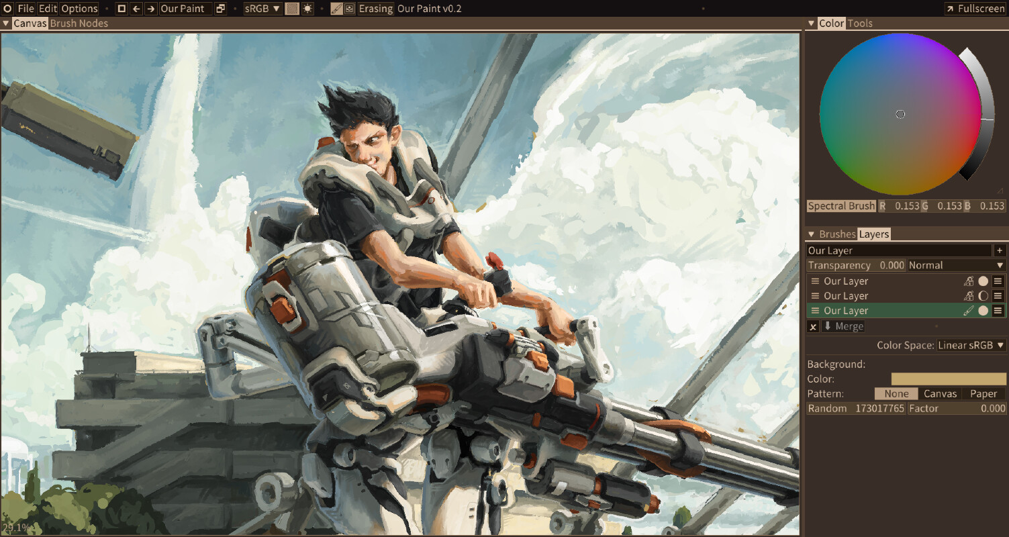The height and width of the screenshot is (537, 1009).
Task: Set background pattern to Canvas
Action: pyautogui.click(x=940, y=394)
